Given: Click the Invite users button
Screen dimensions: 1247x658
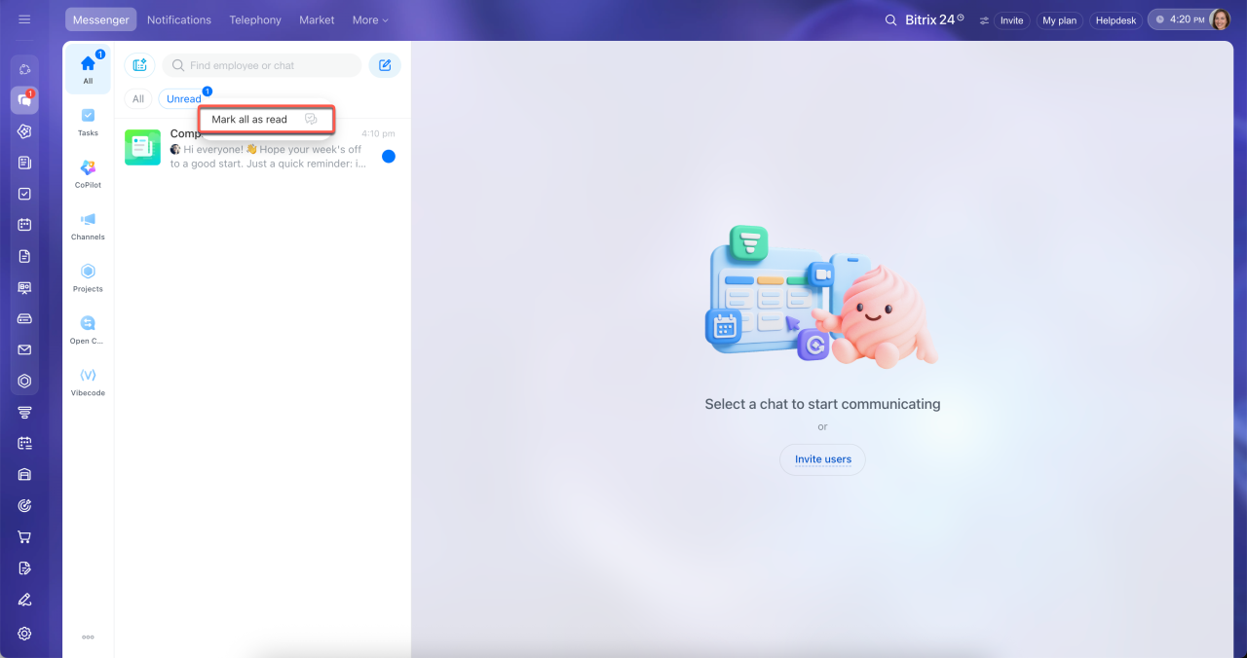Looking at the screenshot, I should tap(823, 459).
